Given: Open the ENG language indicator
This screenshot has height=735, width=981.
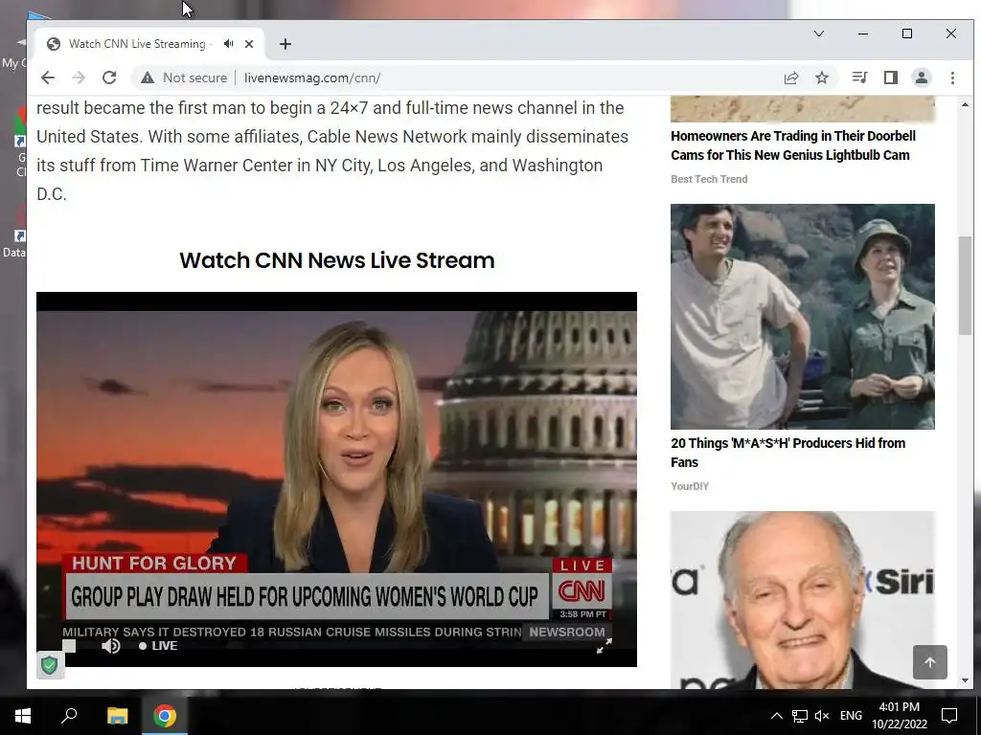Looking at the screenshot, I should (851, 716).
